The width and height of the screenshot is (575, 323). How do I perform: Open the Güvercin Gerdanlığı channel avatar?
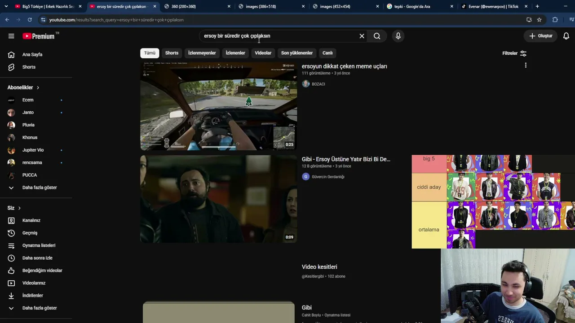306,177
